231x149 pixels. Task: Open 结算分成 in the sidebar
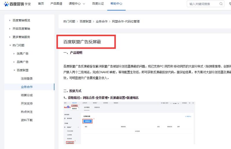click(27, 95)
